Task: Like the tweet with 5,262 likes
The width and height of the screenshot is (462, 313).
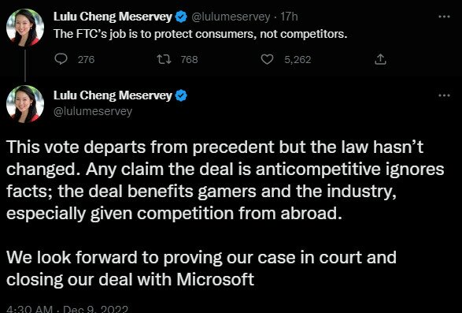Action: point(267,60)
